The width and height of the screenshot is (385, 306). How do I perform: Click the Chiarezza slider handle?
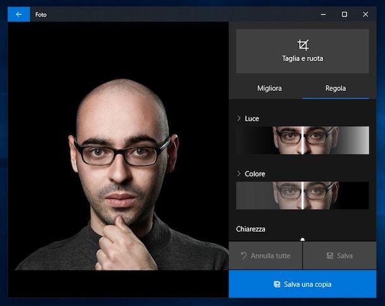(302, 239)
